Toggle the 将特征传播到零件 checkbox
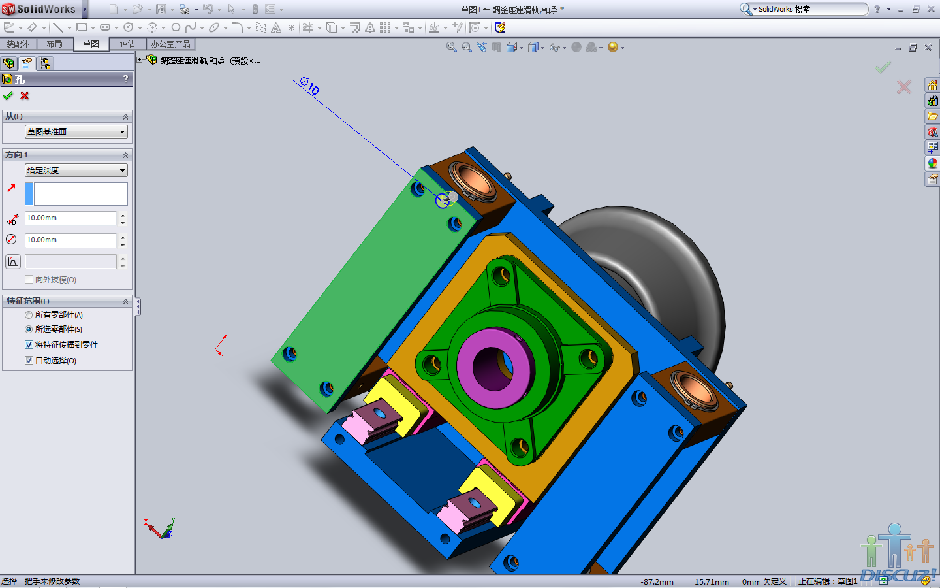Screen dimensions: 940x588 point(29,345)
